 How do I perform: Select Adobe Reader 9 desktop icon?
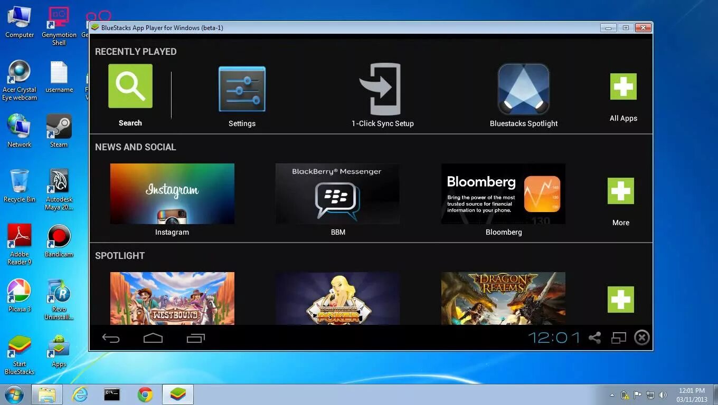pyautogui.click(x=20, y=245)
